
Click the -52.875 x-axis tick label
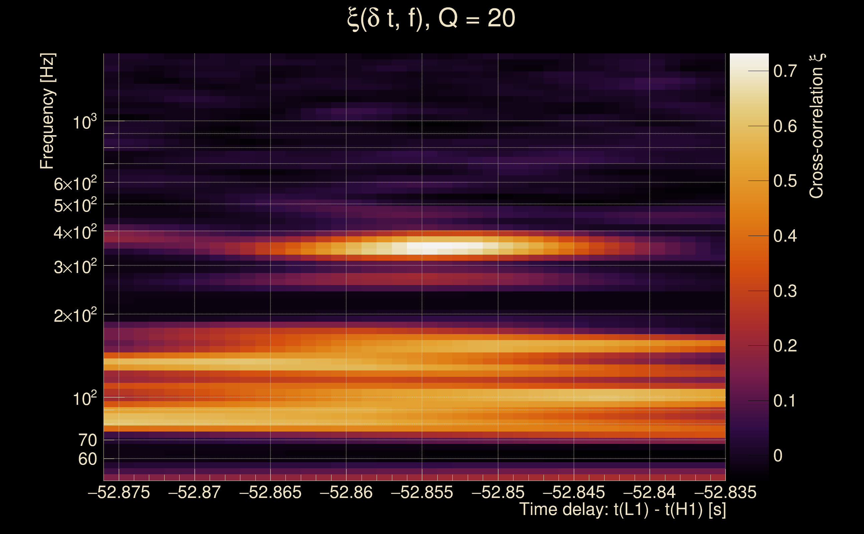click(119, 492)
